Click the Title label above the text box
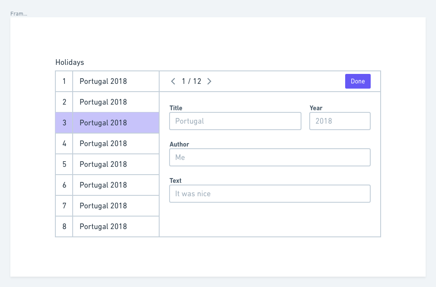This screenshot has width=436, height=287. pos(175,108)
